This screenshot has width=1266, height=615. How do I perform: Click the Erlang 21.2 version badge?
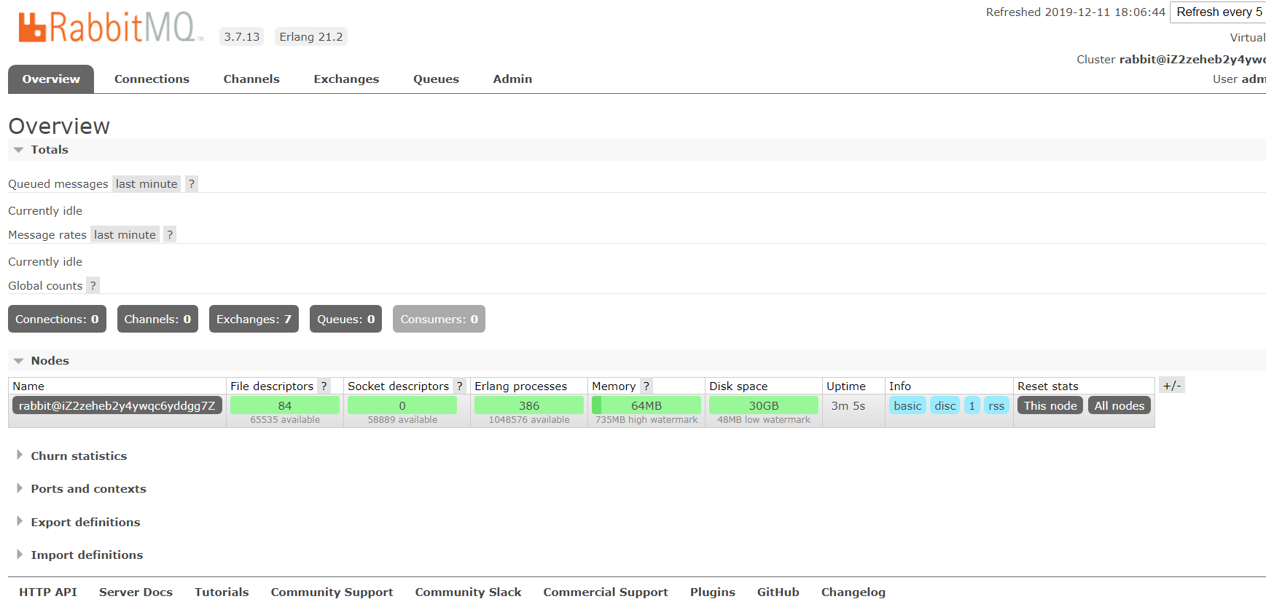[311, 37]
